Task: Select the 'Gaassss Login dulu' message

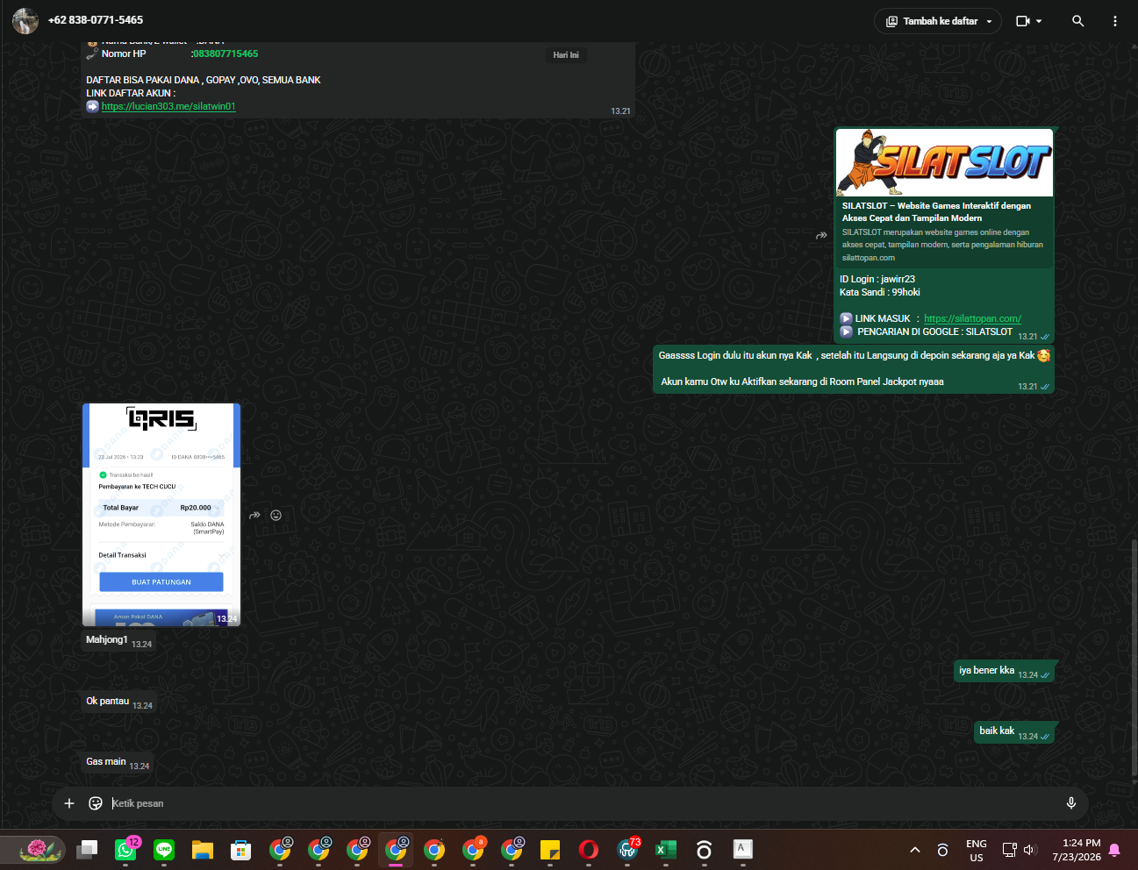Action: coord(854,369)
